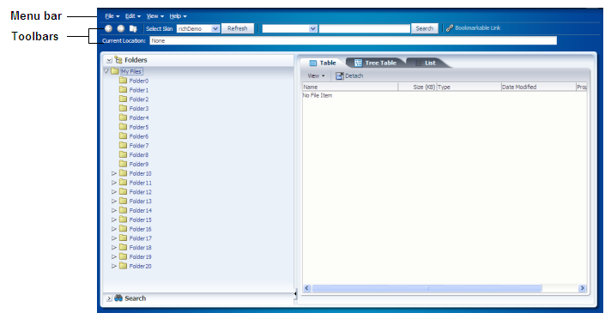Screen dimensions: 611x325
Task: Sort by the Size (KB) column header
Action: coord(417,87)
